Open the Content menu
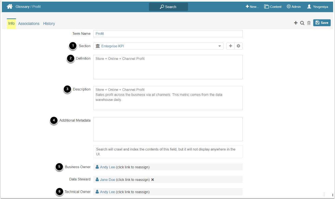335x199 pixels. pos(273,7)
